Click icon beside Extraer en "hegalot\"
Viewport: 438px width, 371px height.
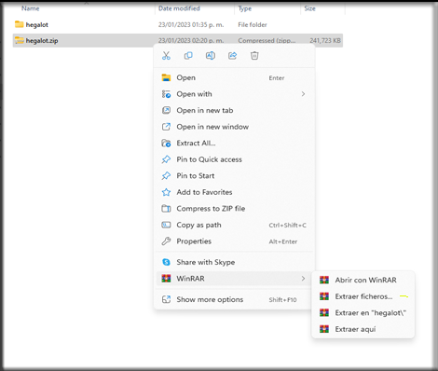[324, 313]
